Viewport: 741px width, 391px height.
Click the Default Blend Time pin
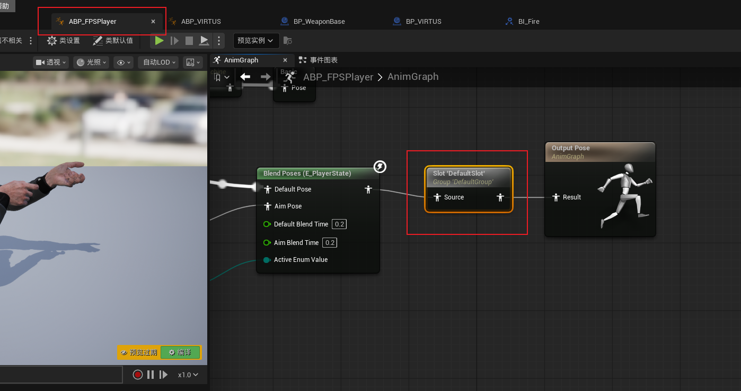pyautogui.click(x=267, y=224)
